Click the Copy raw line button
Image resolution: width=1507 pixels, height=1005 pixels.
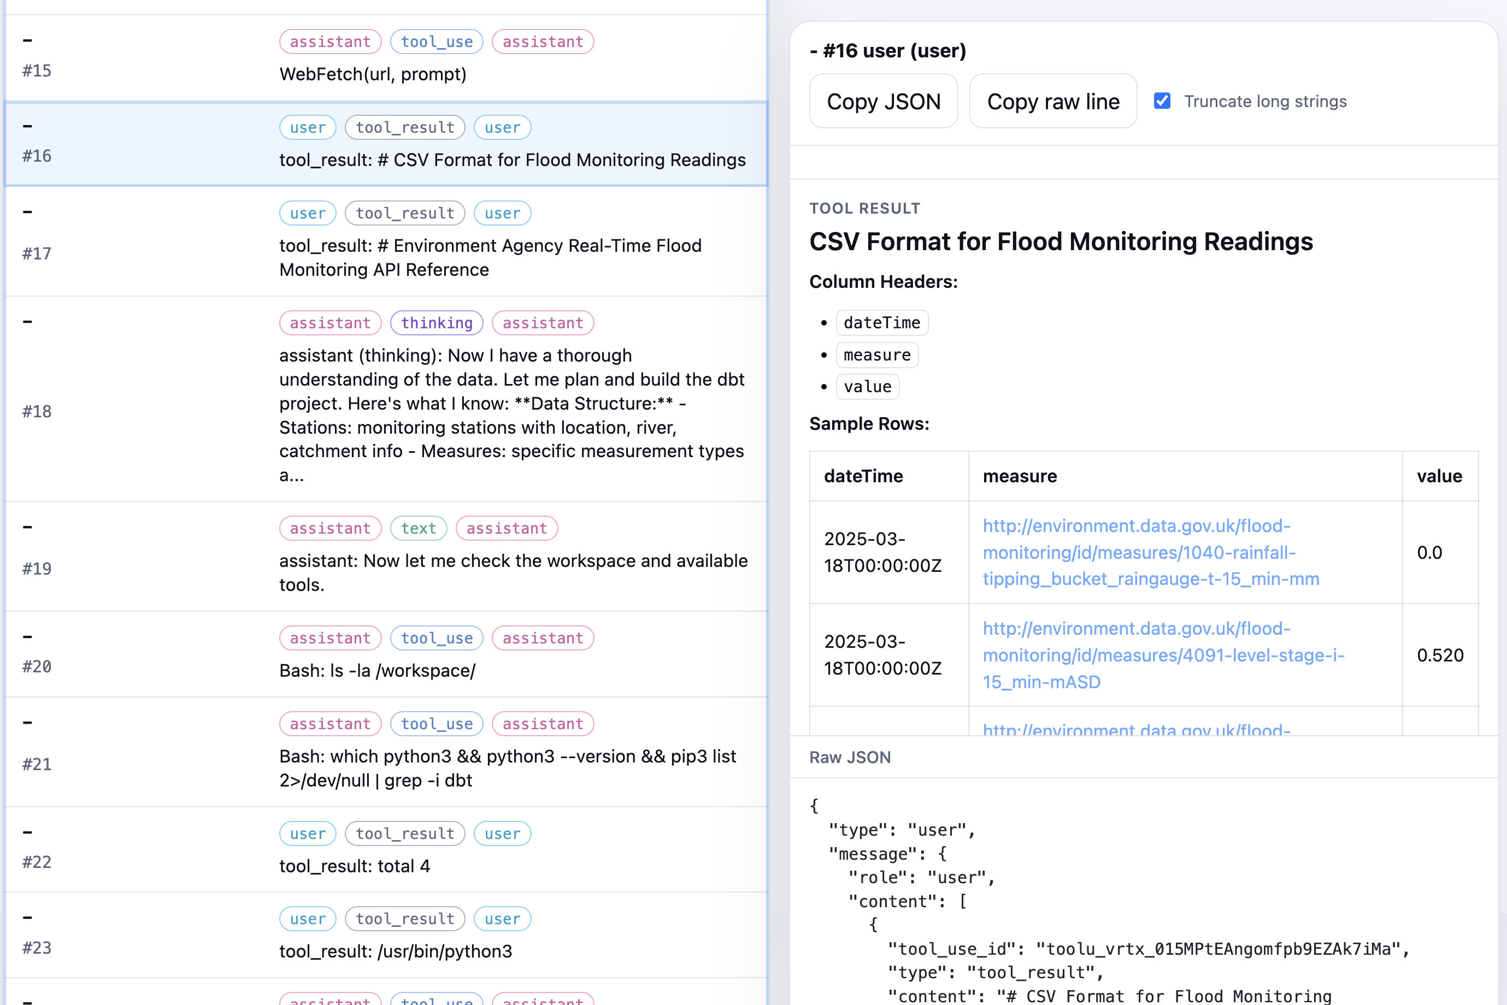pyautogui.click(x=1052, y=101)
